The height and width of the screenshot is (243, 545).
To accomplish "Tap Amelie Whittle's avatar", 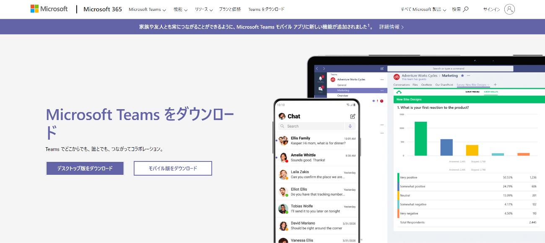I will click(x=284, y=157).
